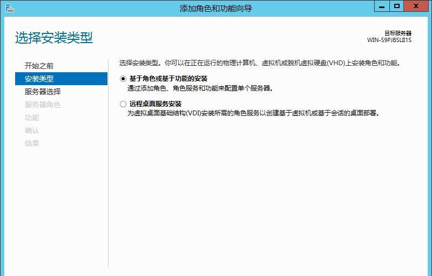This screenshot has width=432, height=276.
Task: Click the 添加角色和功能向导 window title
Action: (215, 9)
